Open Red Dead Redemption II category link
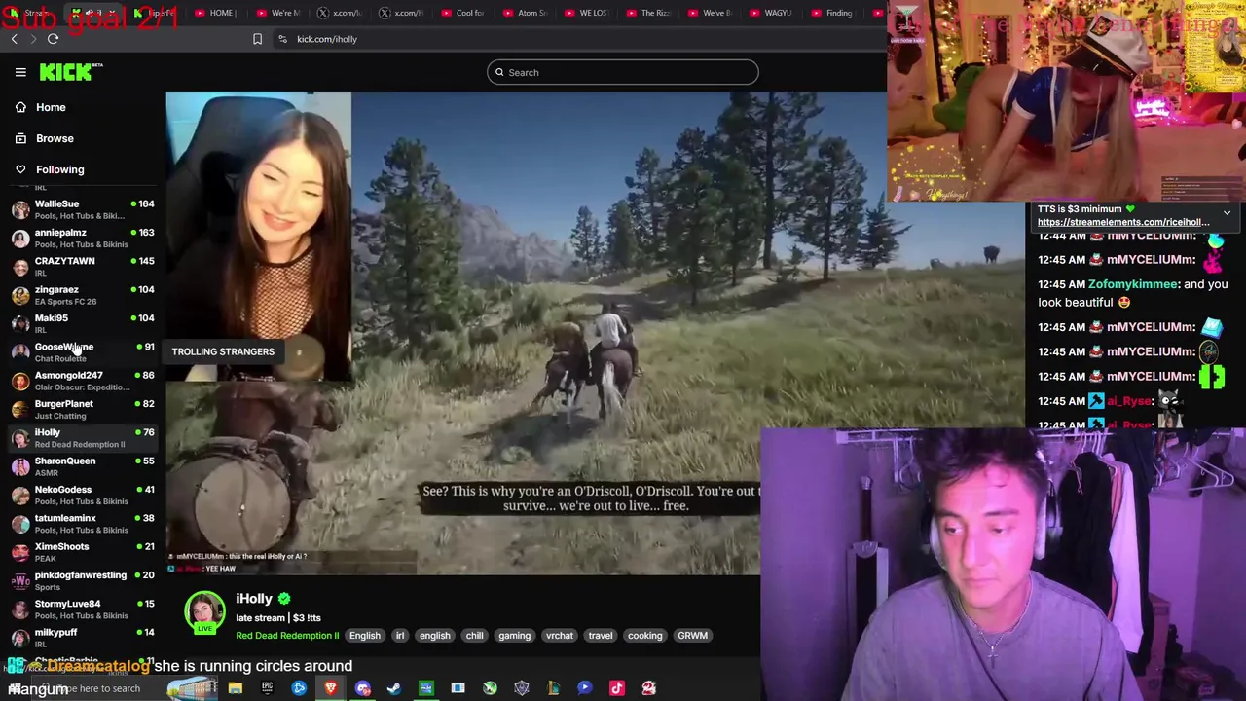 point(287,636)
